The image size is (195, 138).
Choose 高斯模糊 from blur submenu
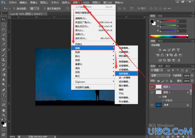click(126, 74)
